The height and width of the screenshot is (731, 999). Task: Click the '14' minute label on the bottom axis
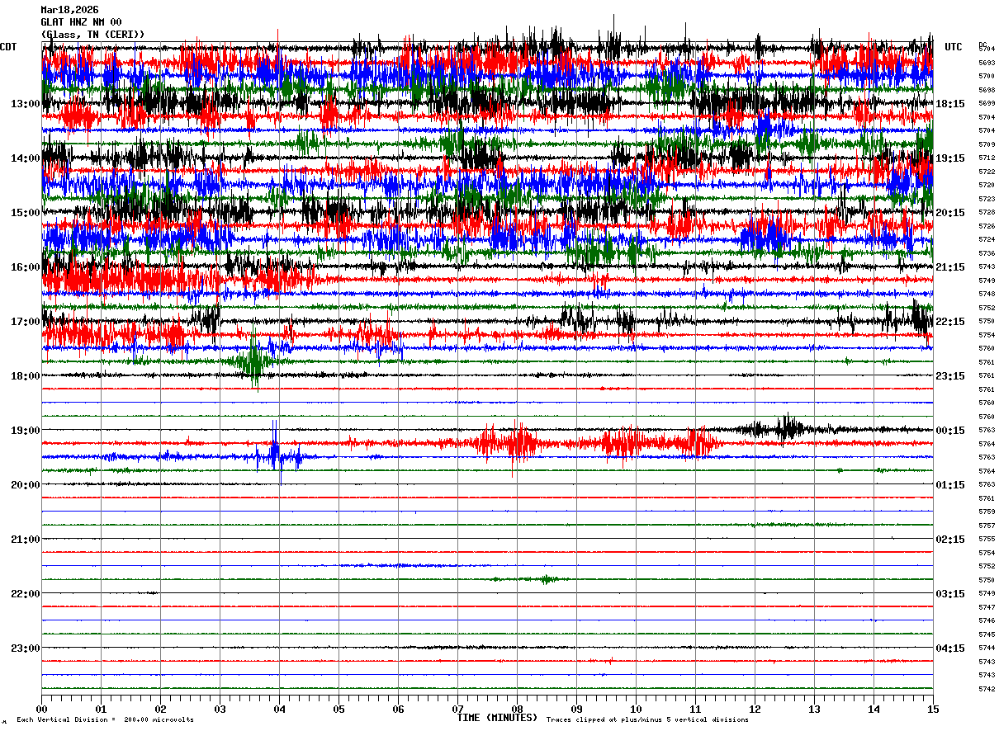(x=874, y=709)
